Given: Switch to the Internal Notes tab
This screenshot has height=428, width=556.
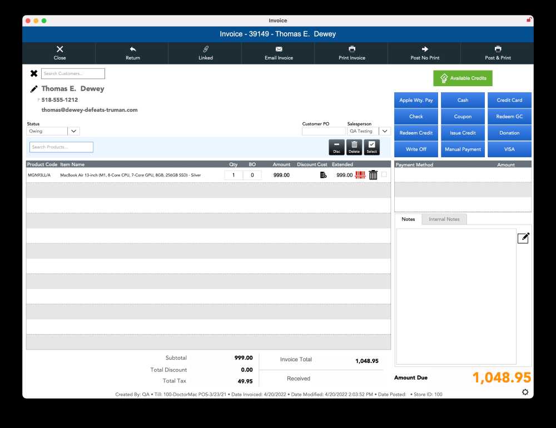Looking at the screenshot, I should pos(444,219).
